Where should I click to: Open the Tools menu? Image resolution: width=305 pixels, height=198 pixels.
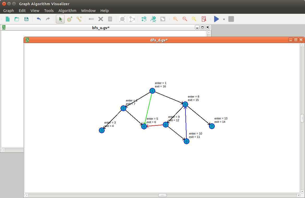[x=49, y=11]
